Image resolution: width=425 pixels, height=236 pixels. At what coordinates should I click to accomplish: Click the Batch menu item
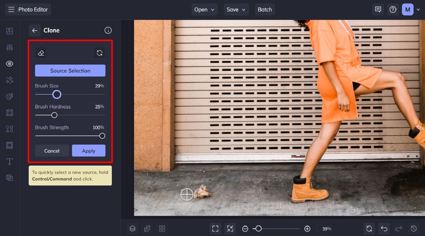coord(265,9)
